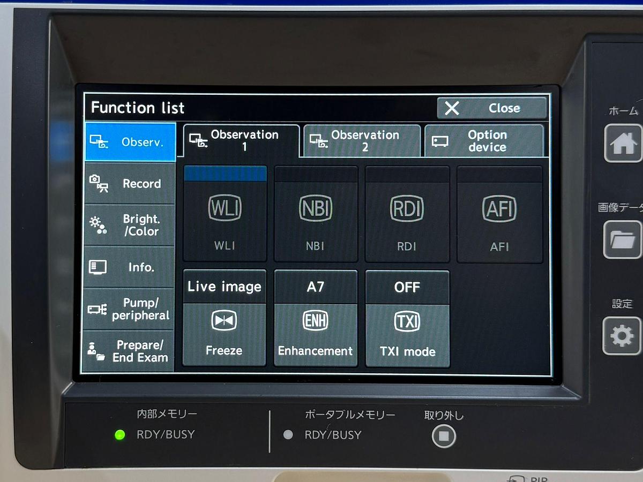Open Pump/peripheral function category

point(130,309)
